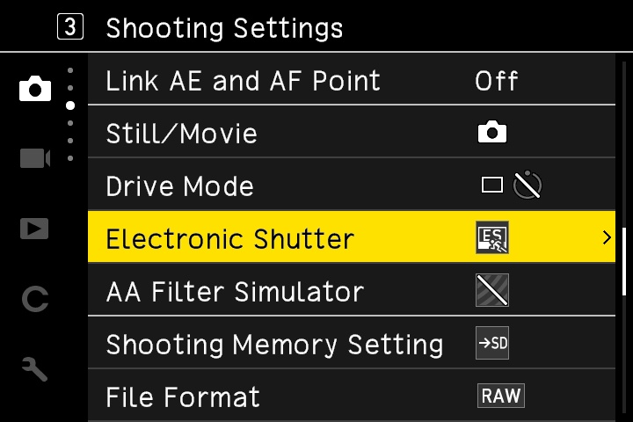
Task: Switch to the playback tab icon
Action: point(35,229)
